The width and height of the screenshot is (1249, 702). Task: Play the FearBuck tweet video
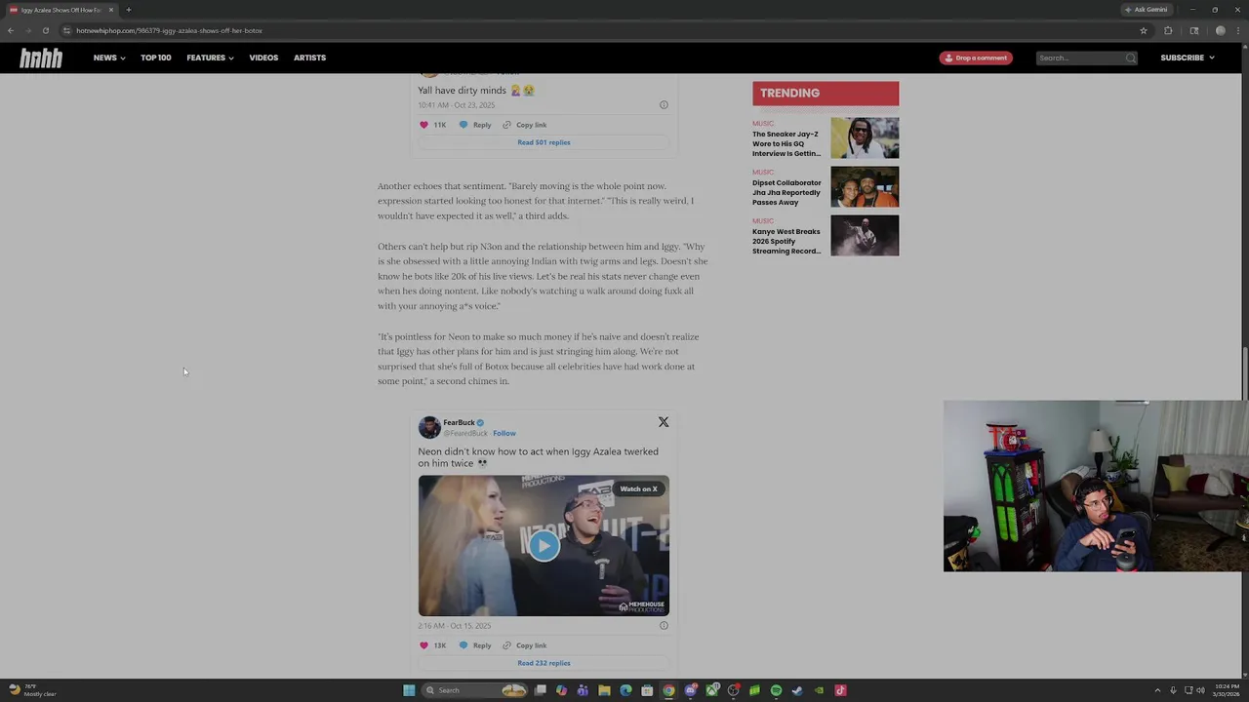pyautogui.click(x=544, y=545)
